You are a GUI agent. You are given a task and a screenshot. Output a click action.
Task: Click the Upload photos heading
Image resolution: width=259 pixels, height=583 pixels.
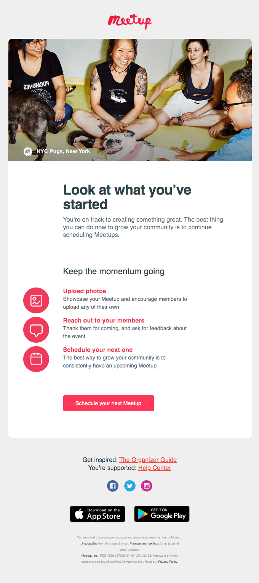pos(85,291)
